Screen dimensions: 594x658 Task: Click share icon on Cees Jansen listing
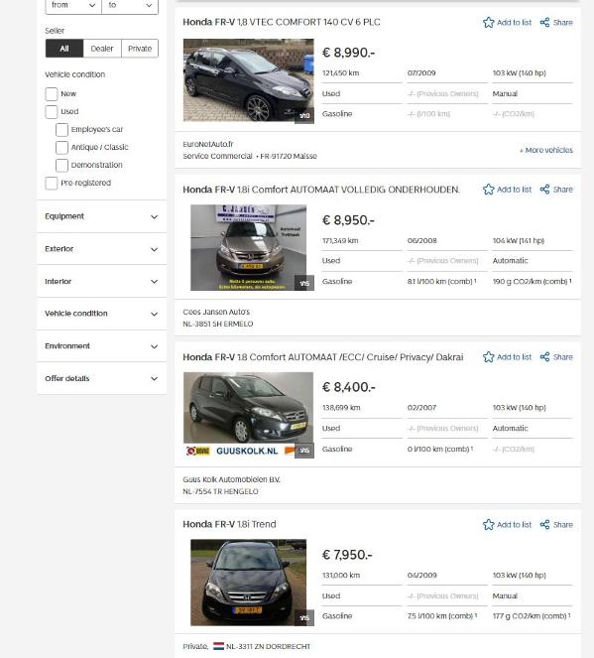(x=544, y=190)
